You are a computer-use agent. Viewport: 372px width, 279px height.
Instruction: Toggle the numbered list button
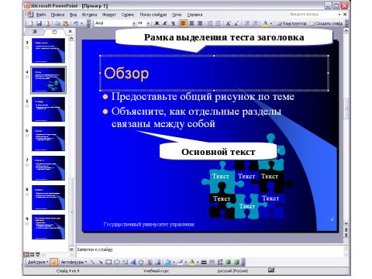(x=210, y=23)
